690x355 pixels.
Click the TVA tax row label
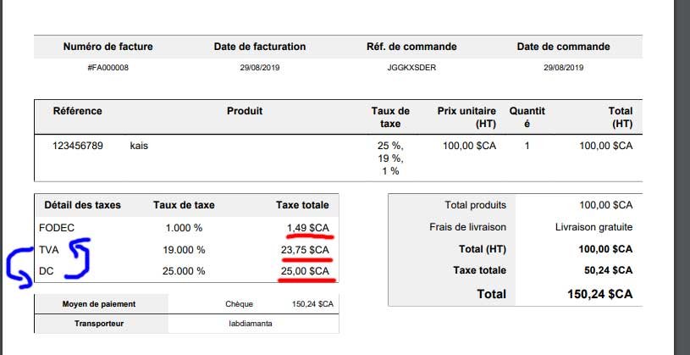point(49,250)
